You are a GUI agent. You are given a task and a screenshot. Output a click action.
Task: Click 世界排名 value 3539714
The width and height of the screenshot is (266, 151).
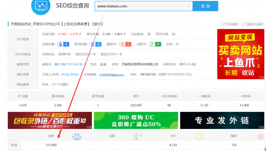click(x=64, y=54)
